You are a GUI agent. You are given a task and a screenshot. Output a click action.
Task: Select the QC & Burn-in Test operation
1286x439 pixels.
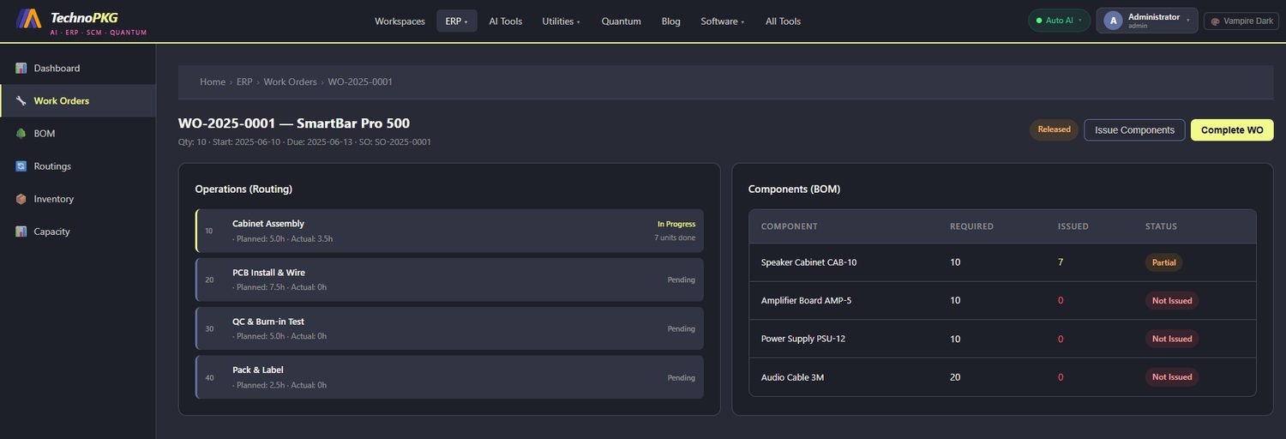click(449, 328)
